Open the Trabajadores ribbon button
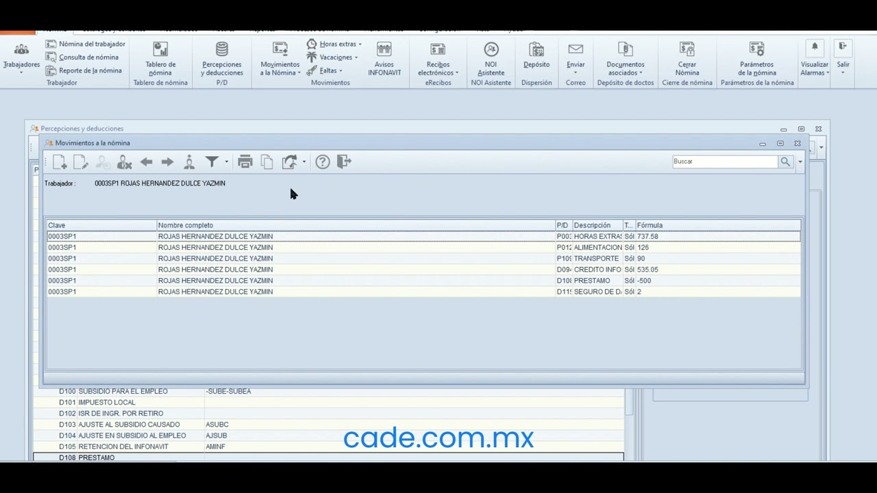This screenshot has height=493, width=877. tap(21, 58)
